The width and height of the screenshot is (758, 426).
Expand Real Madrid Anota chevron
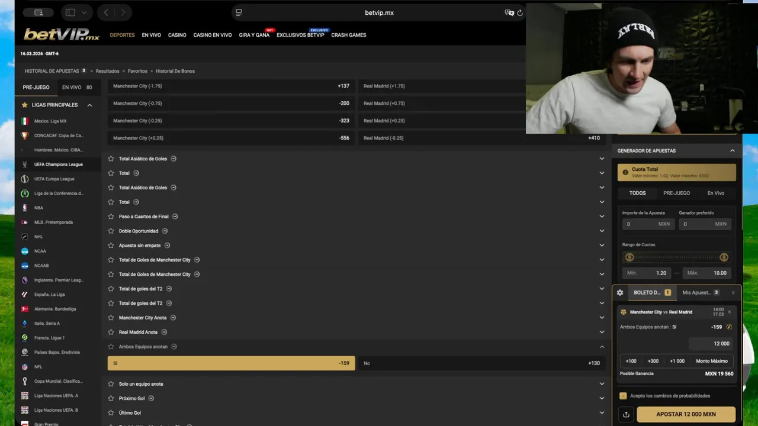[x=602, y=332]
